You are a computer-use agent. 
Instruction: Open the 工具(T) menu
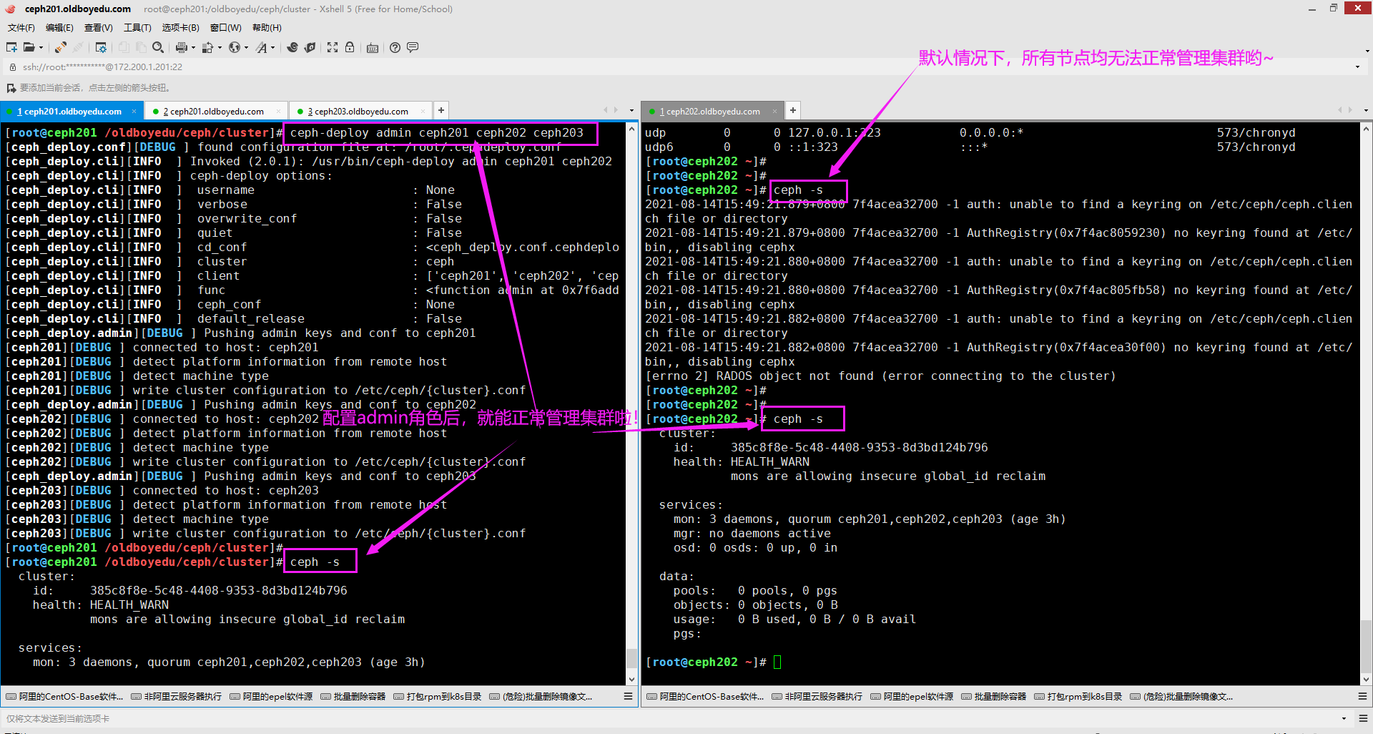[137, 28]
